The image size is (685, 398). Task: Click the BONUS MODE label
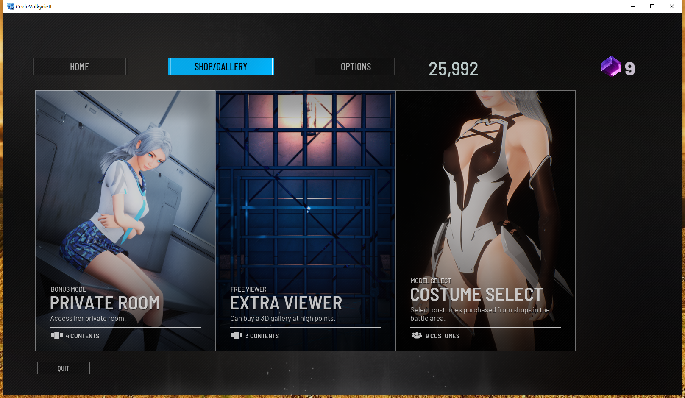pyautogui.click(x=68, y=289)
